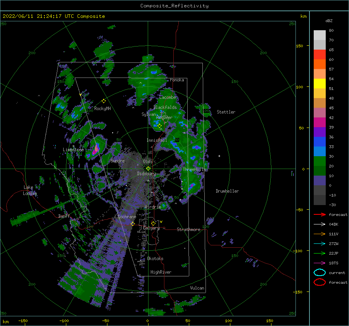The height and width of the screenshot is (326, 349).
Task: Pick the light gray 80 dBZ swatch
Action: [x=320, y=35]
